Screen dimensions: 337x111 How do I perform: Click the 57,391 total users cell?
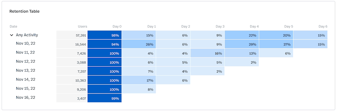(72, 35)
